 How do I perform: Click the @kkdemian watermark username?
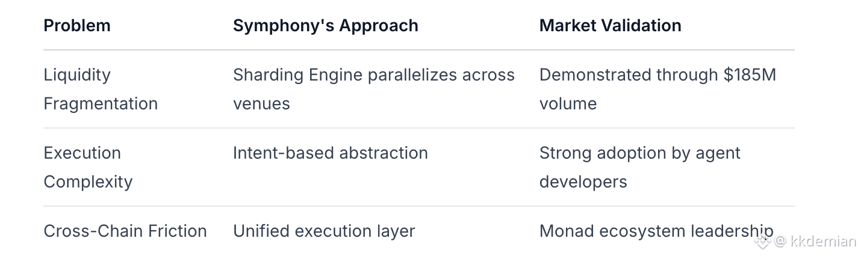coord(816,242)
